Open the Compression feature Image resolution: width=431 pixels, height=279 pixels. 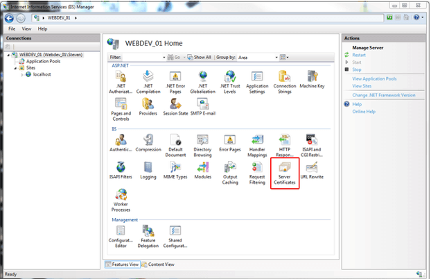pos(148,143)
